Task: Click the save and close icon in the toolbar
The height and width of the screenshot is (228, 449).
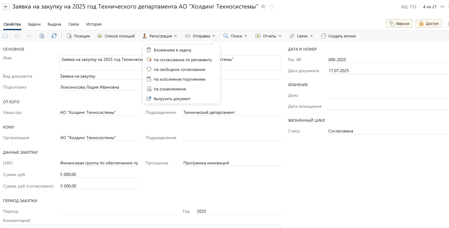Action: click(17, 36)
